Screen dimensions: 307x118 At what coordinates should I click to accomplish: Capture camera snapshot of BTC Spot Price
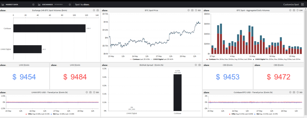192,10
